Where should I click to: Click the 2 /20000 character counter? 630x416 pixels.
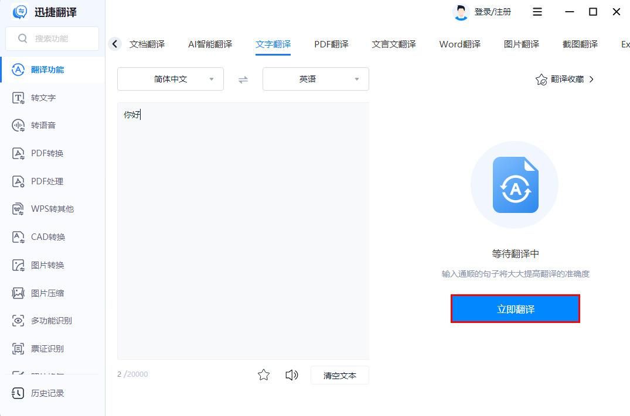click(132, 374)
